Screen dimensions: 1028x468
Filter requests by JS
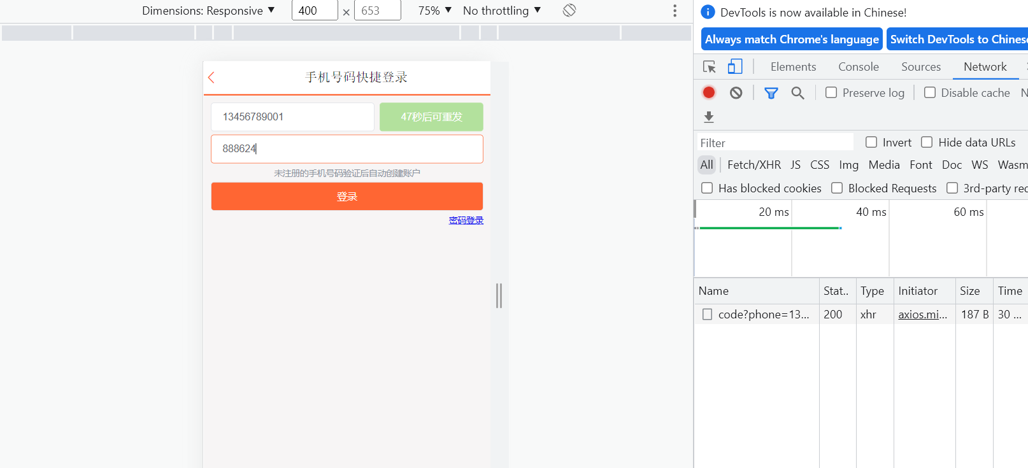[796, 165]
